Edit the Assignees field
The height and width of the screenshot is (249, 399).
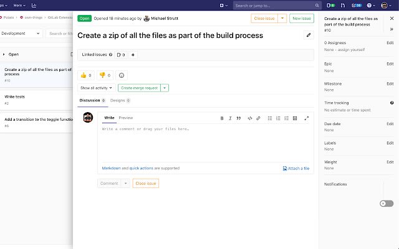coord(390,43)
